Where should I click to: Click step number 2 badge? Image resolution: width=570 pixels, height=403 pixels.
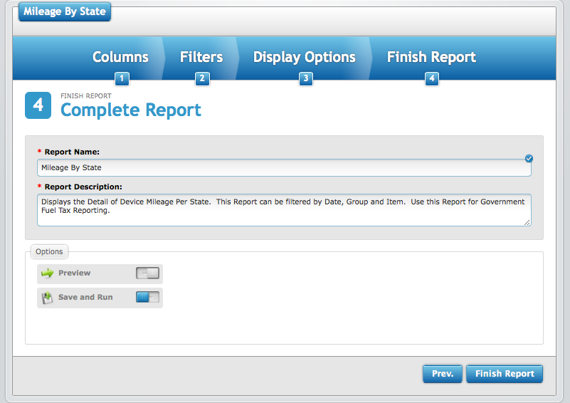[202, 78]
